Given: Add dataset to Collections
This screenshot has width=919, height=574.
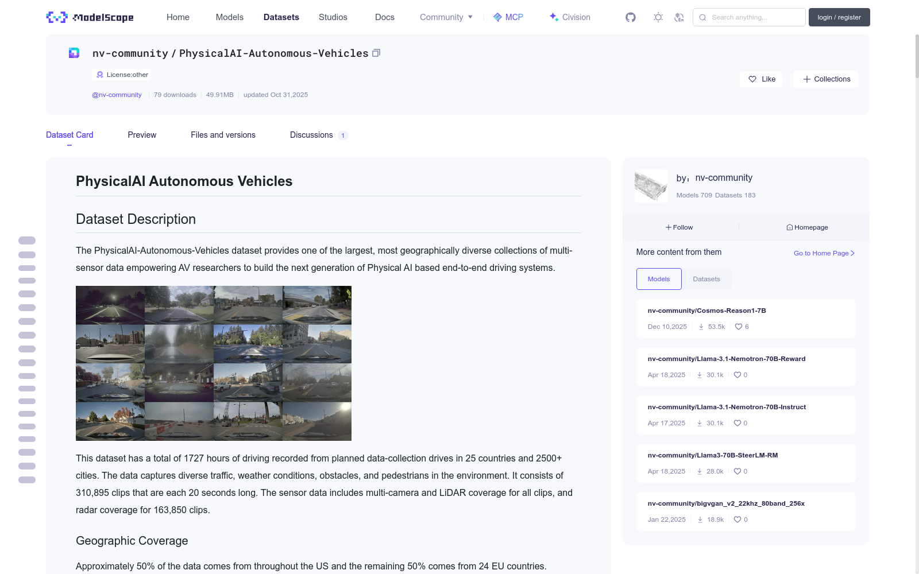Looking at the screenshot, I should 826,79.
